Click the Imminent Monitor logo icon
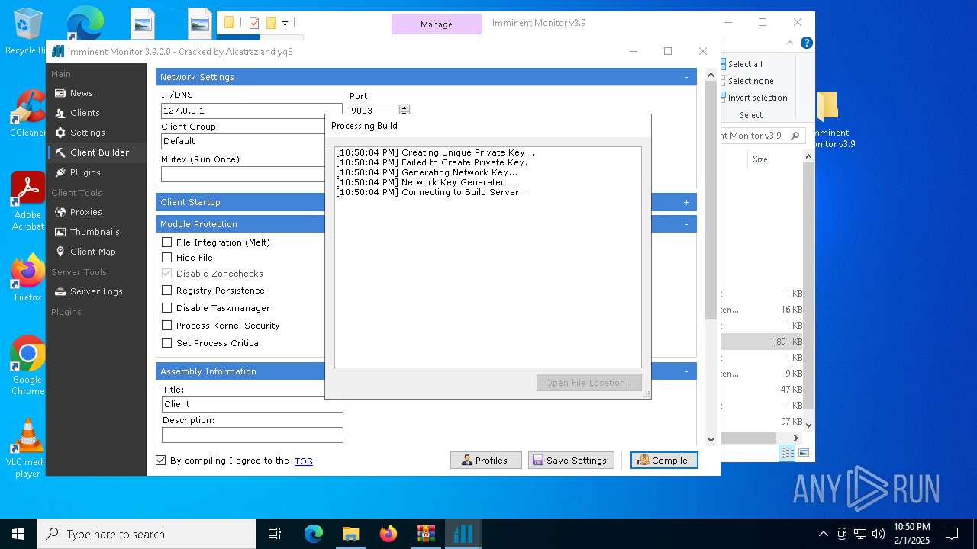Screen dimensions: 977x549 click(x=58, y=52)
